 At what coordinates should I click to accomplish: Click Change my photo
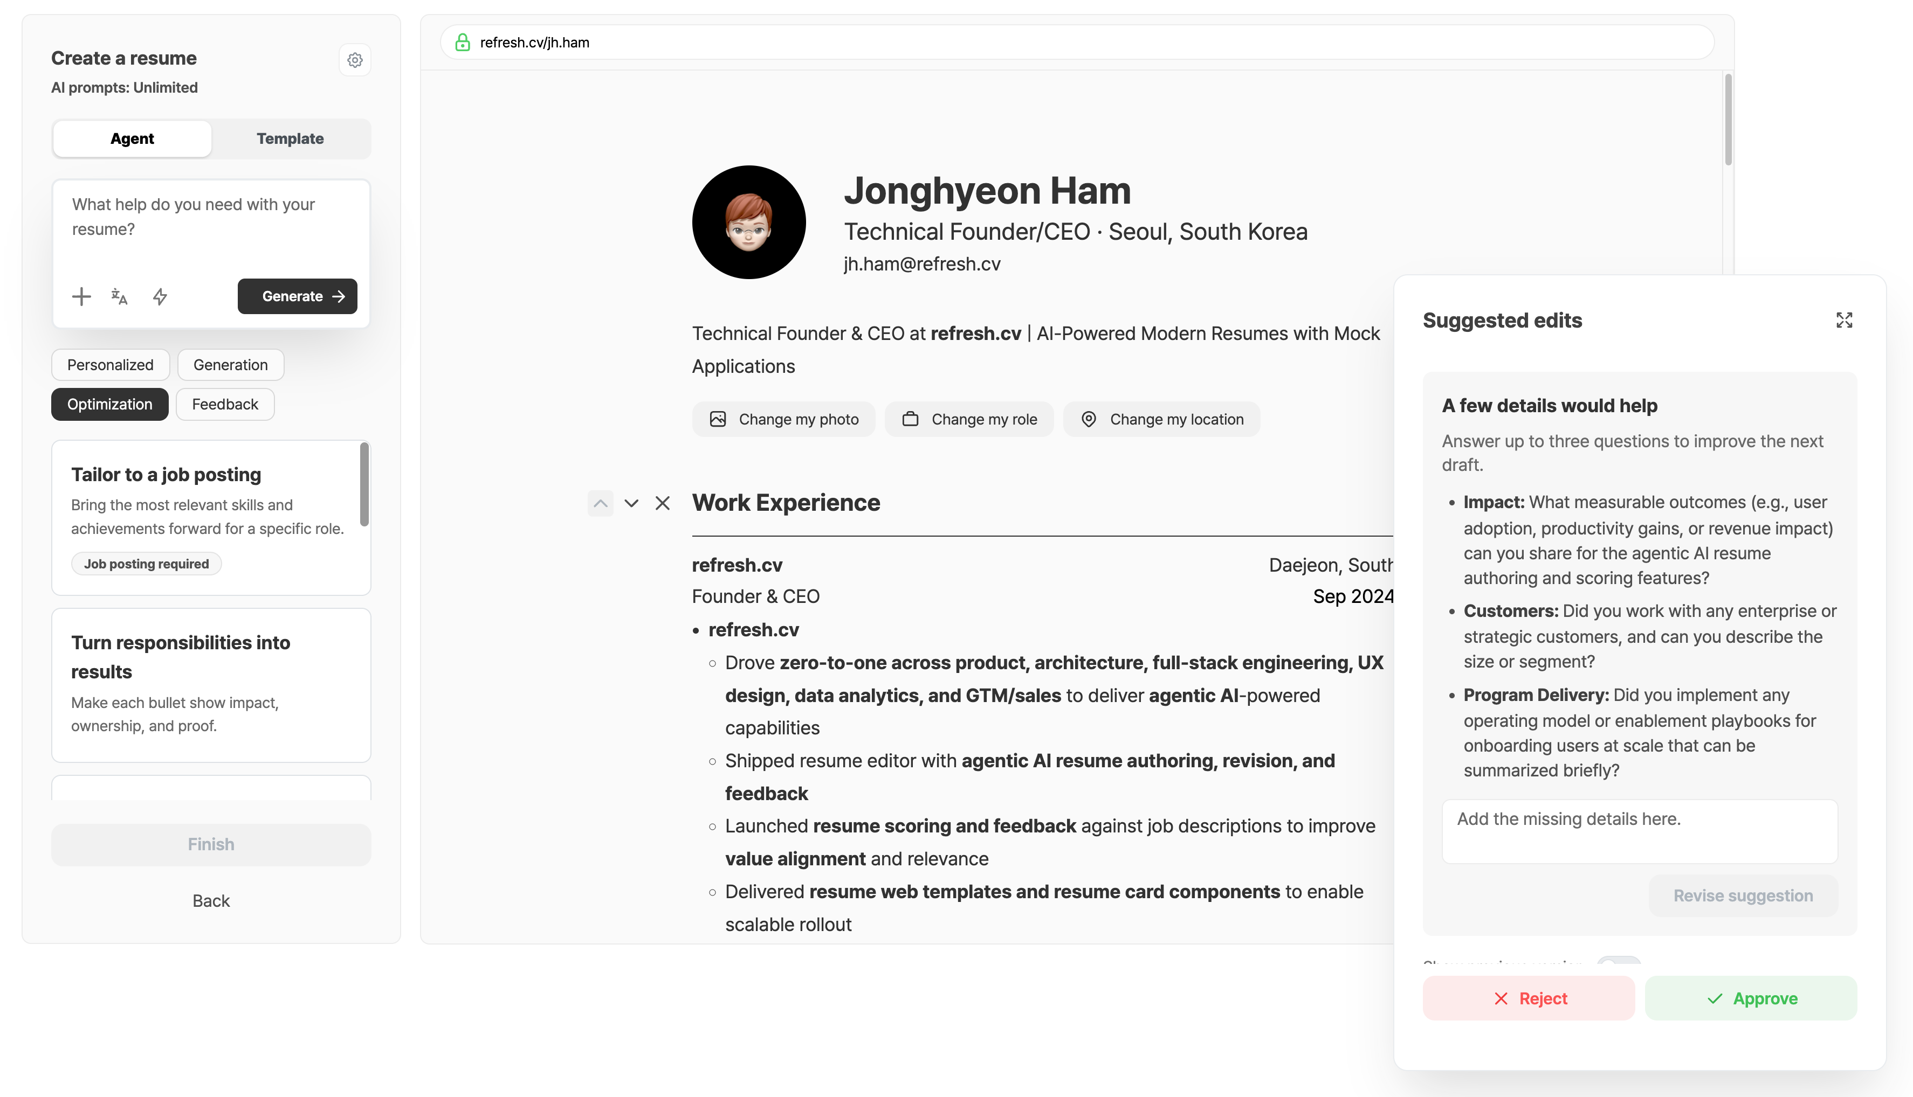pyautogui.click(x=784, y=419)
